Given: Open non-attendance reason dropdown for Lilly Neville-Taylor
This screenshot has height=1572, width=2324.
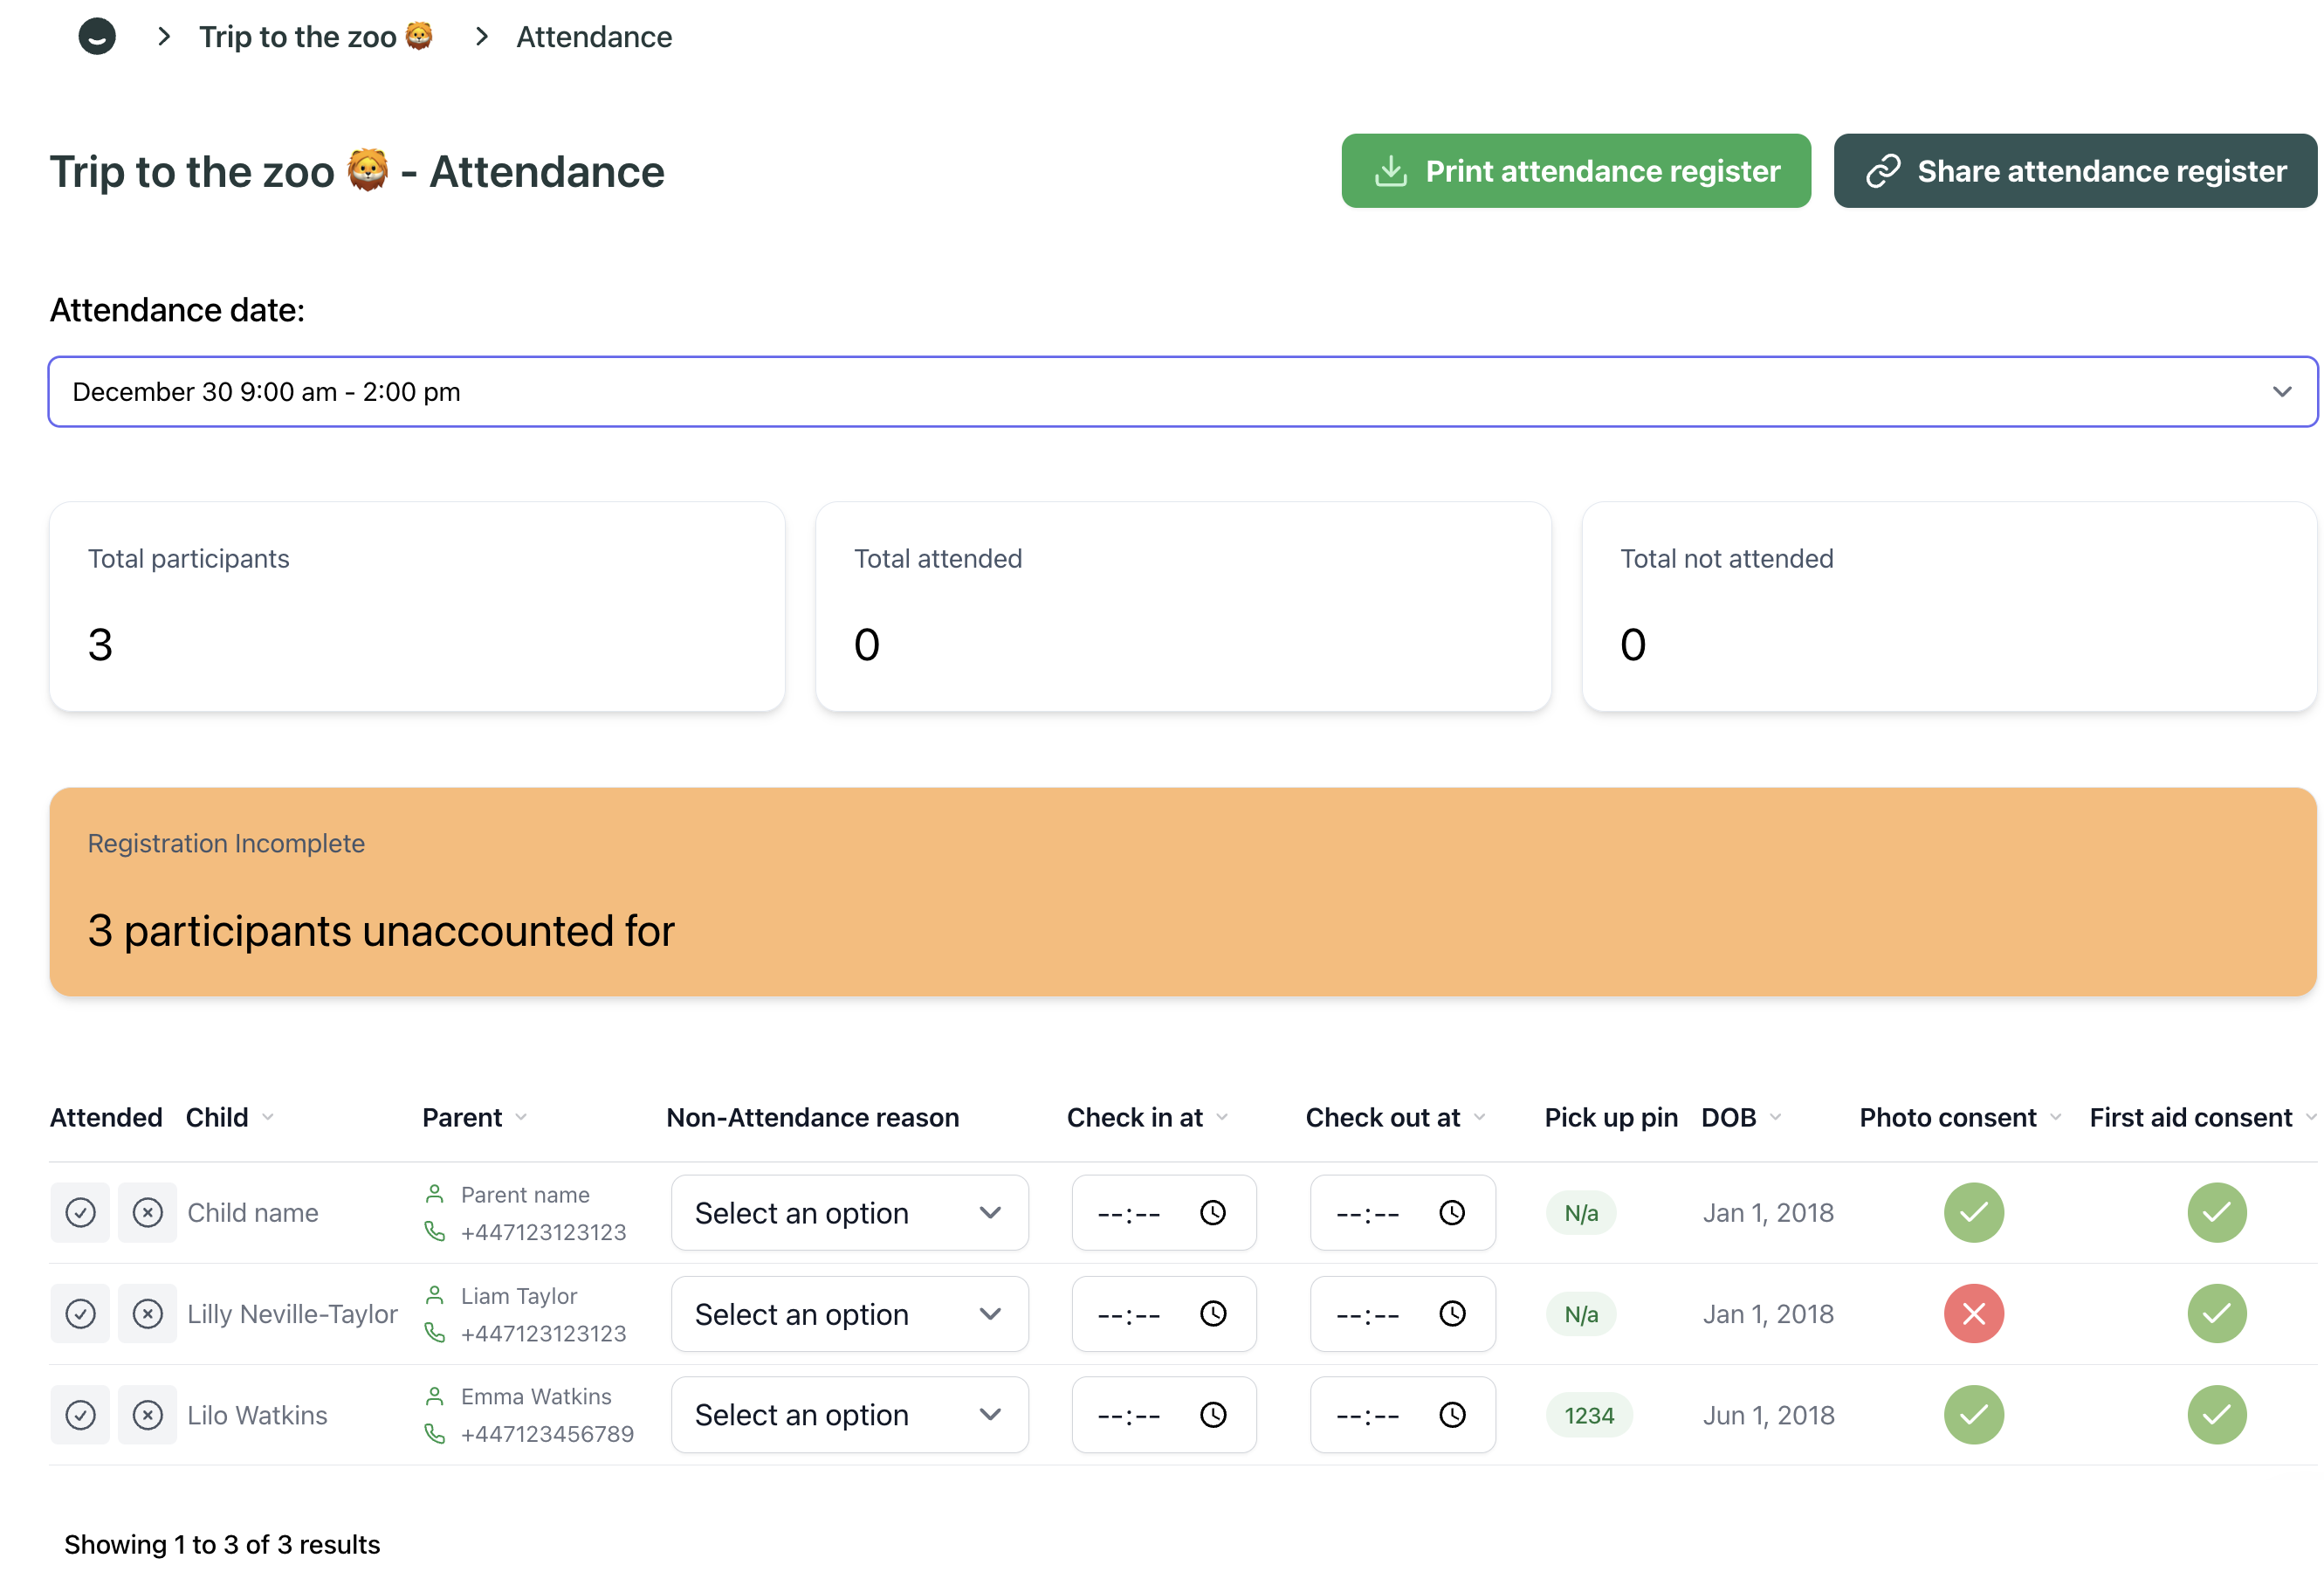Looking at the screenshot, I should (x=849, y=1313).
